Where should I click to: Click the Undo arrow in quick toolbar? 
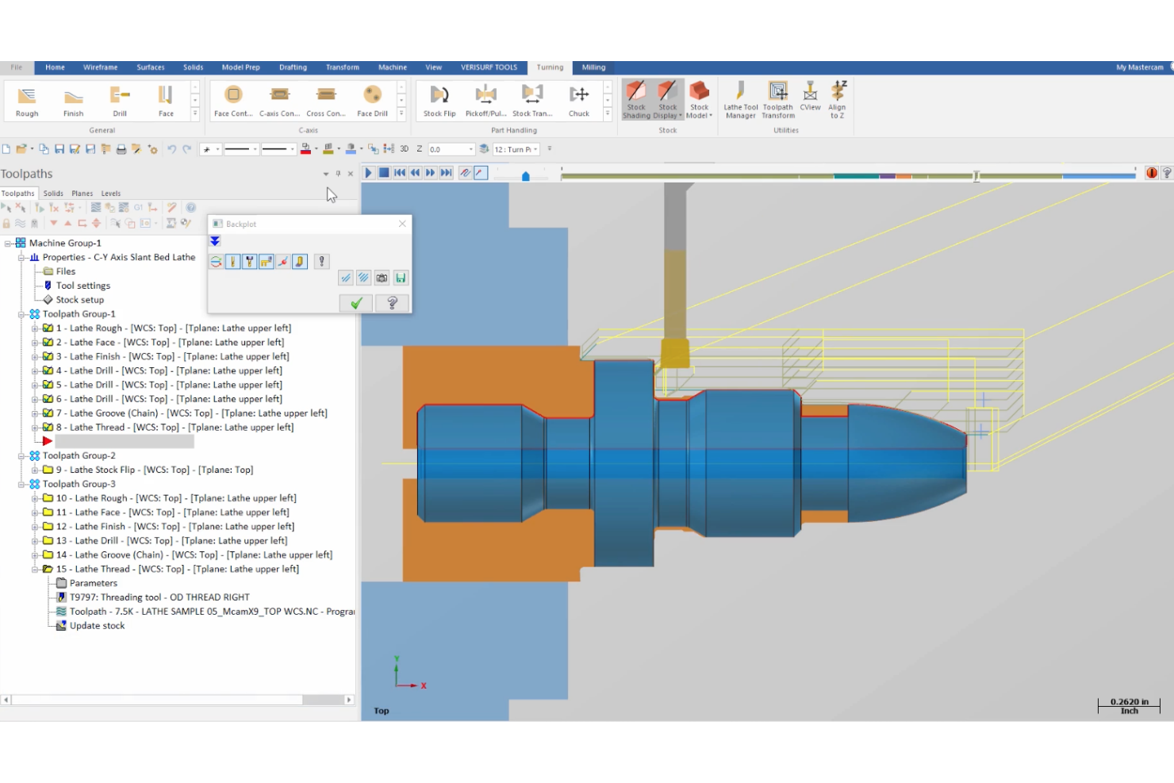tap(171, 149)
